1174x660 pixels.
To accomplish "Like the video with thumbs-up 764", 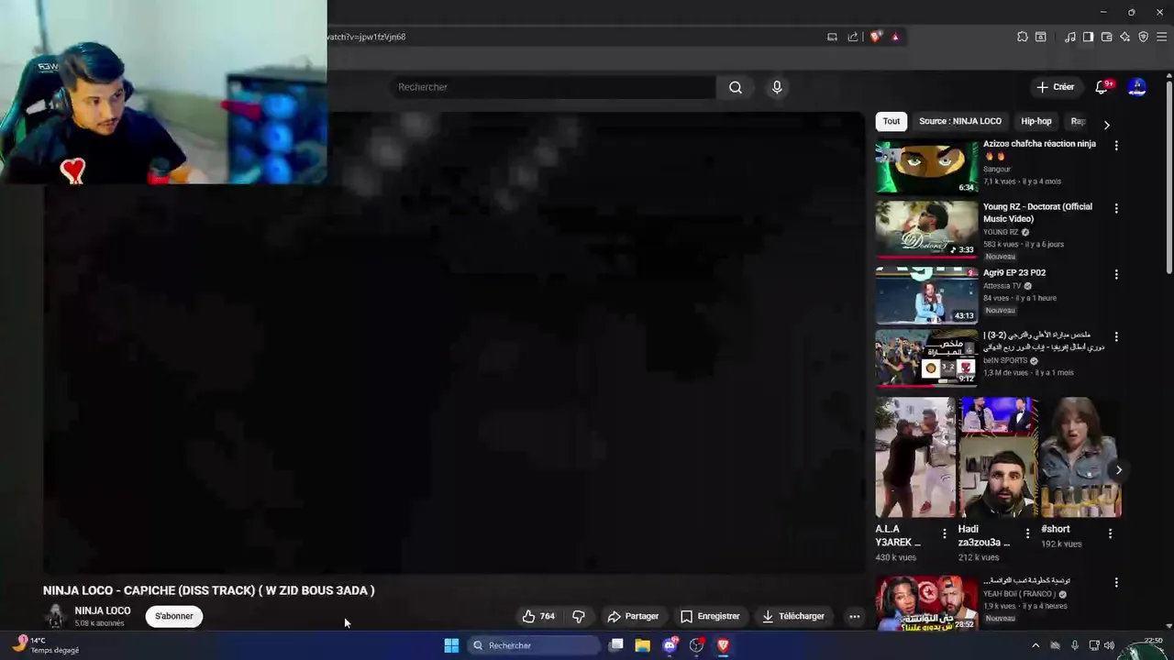I will [538, 616].
